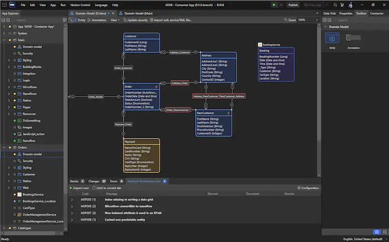Select the Entity tool in the Toolbox

332,38
